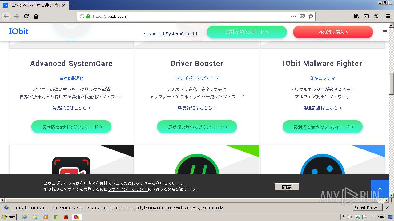This screenshot has width=394, height=221.
Task: Open Advanced SystemCare product details link
Action: click(71, 108)
